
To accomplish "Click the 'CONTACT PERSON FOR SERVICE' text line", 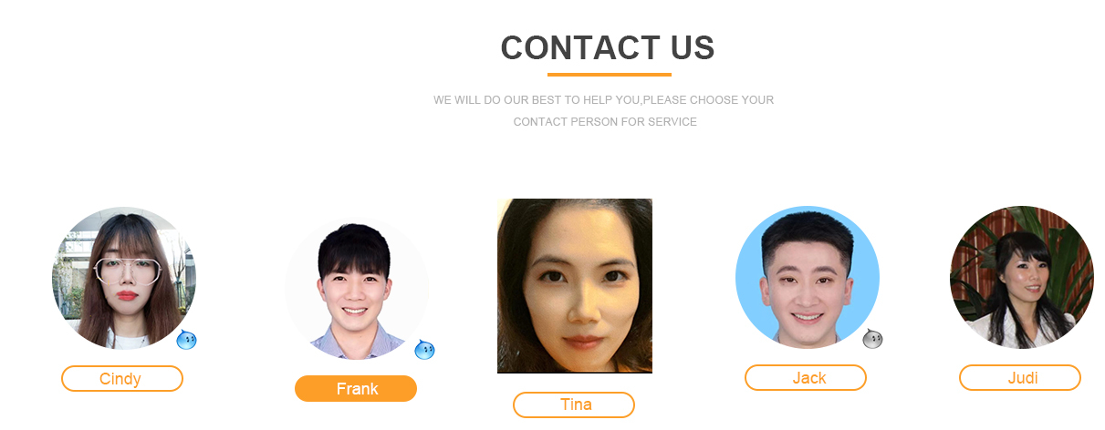I will pos(605,122).
